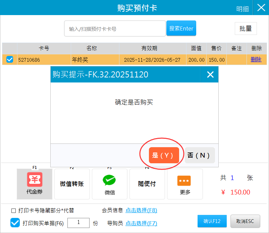Click 否(N) to decline purchase

[200, 155]
